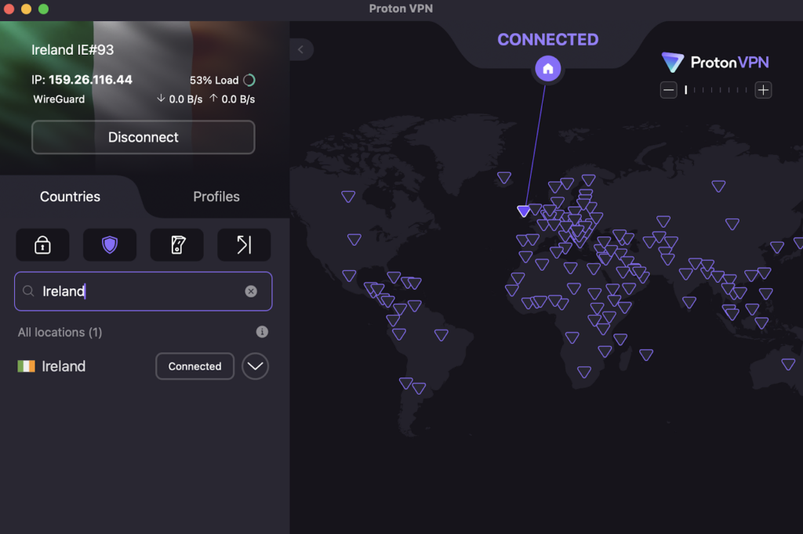Click the Ireland country name in list
803x534 pixels.
64,366
